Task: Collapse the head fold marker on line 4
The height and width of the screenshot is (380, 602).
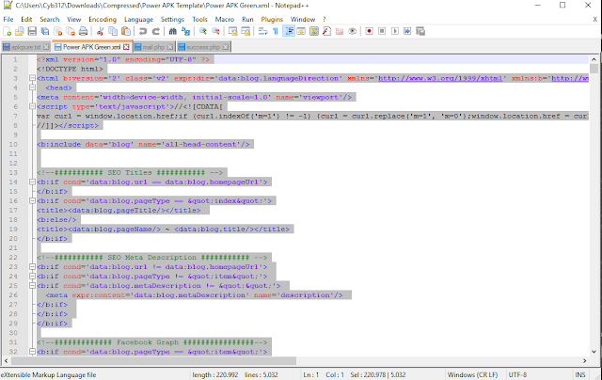Action: coord(32,87)
